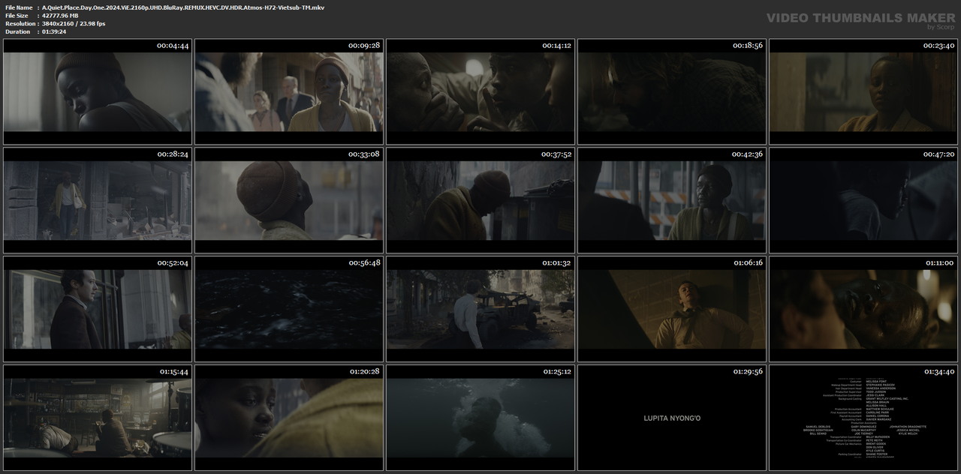
Task: Click the frame marked 01:11:00
Action: pyautogui.click(x=863, y=309)
